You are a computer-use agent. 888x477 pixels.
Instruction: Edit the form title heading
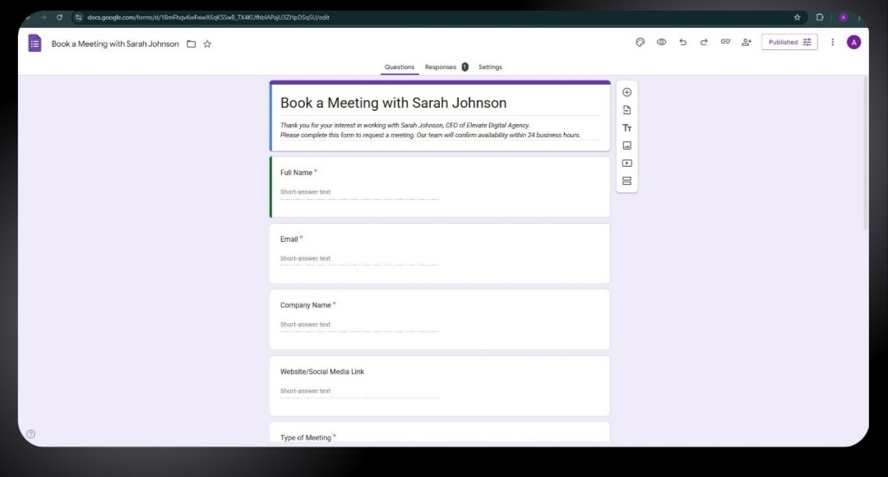pyautogui.click(x=393, y=103)
